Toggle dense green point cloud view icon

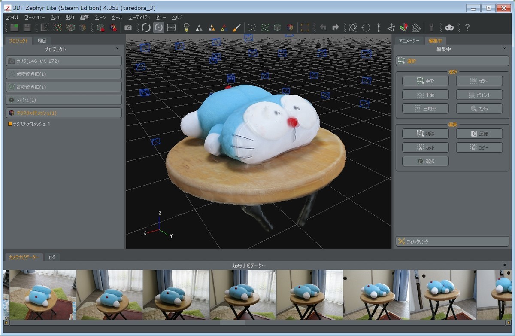click(265, 27)
